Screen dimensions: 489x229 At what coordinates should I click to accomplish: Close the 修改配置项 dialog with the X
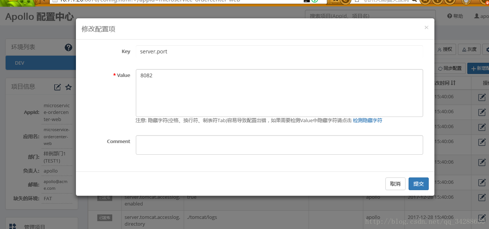(x=426, y=27)
